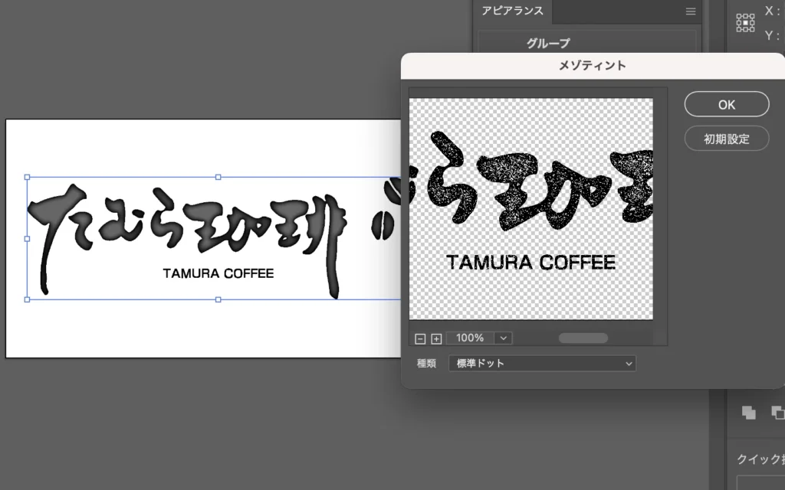Click TAMURA COFFEE text on the artboard
Image resolution: width=785 pixels, height=490 pixels.
[x=218, y=273]
